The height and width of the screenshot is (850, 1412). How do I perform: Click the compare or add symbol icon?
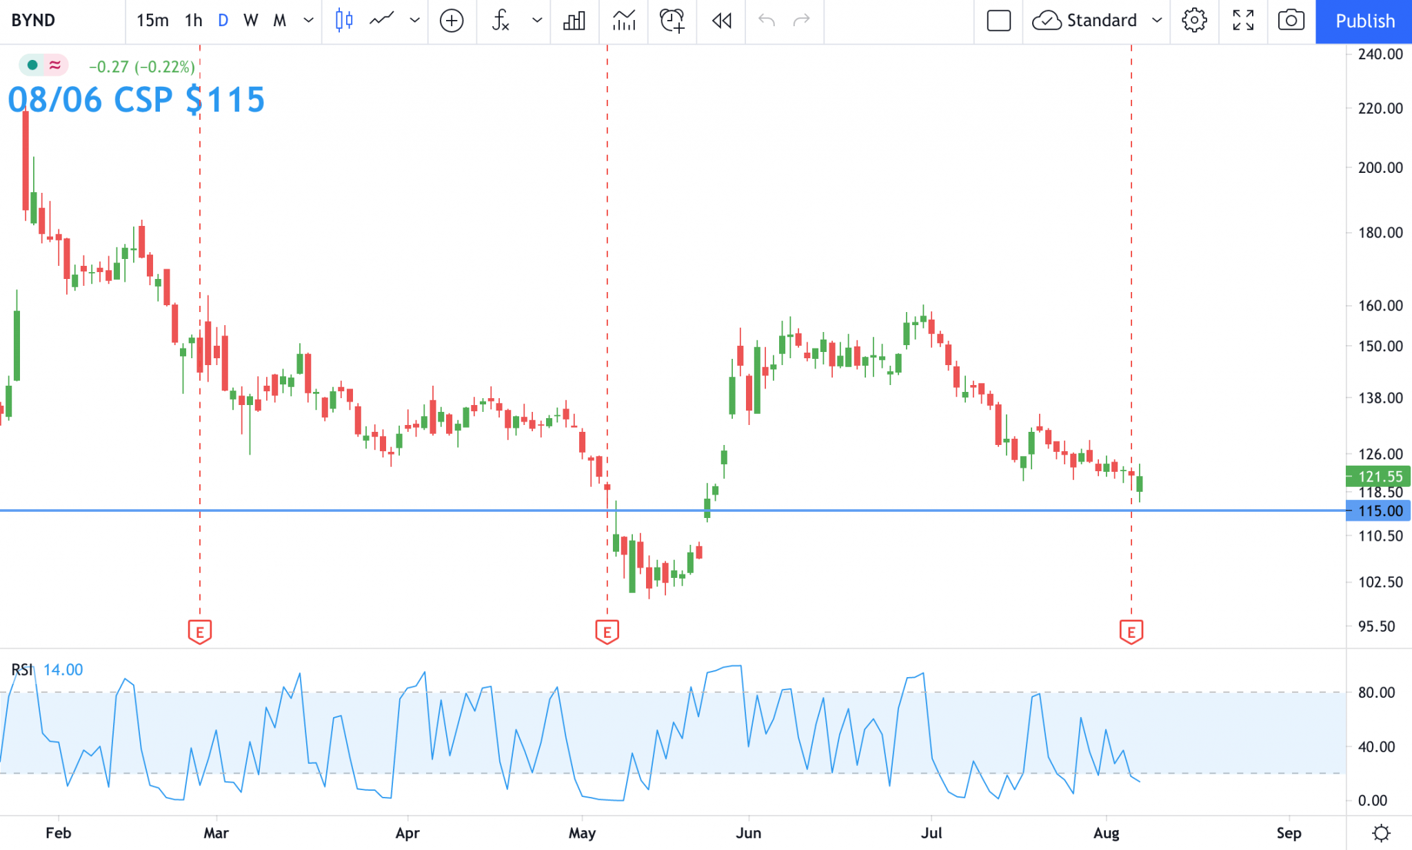point(452,21)
